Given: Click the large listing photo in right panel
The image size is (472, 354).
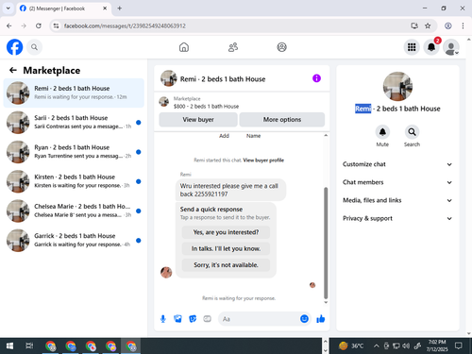Looking at the screenshot, I should pyautogui.click(x=397, y=86).
